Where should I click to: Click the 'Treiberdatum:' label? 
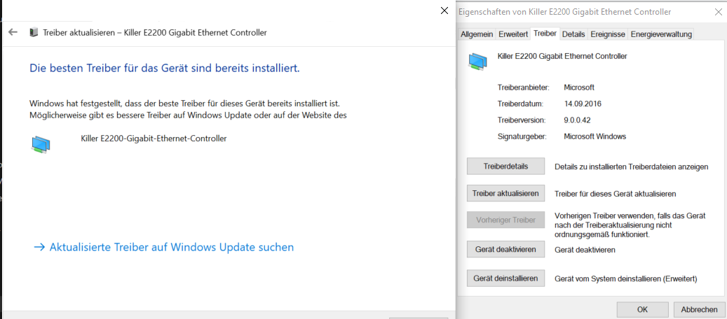520,104
